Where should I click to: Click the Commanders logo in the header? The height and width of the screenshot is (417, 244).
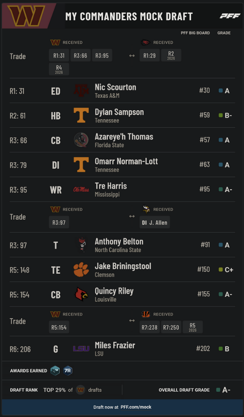[26, 16]
